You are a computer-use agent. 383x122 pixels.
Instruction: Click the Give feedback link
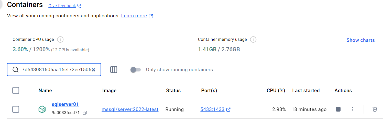click(x=62, y=6)
